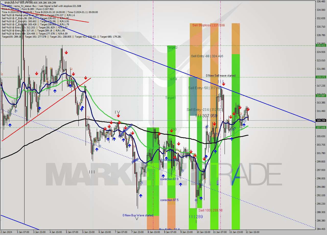The image size is (327, 235).
Task: Click the '2 Jan 2024' date on time axis
Action: [x=6, y=232]
